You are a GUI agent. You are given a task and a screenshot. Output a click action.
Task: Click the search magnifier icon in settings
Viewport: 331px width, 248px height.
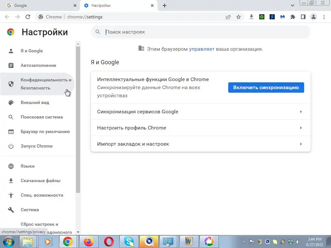[x=98, y=32]
